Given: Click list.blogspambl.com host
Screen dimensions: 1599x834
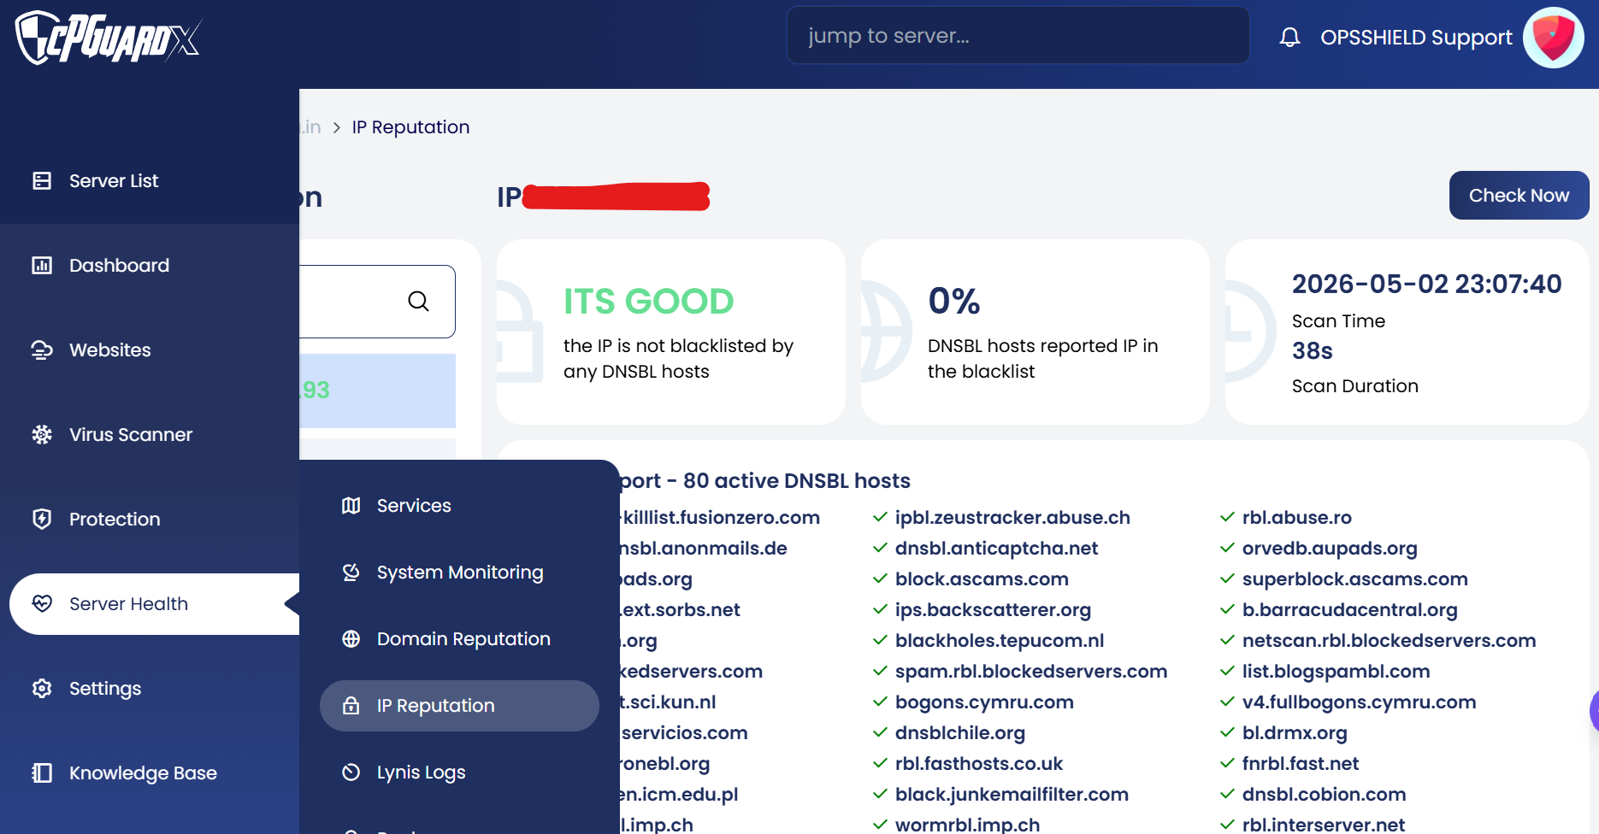Looking at the screenshot, I should [1336, 671].
